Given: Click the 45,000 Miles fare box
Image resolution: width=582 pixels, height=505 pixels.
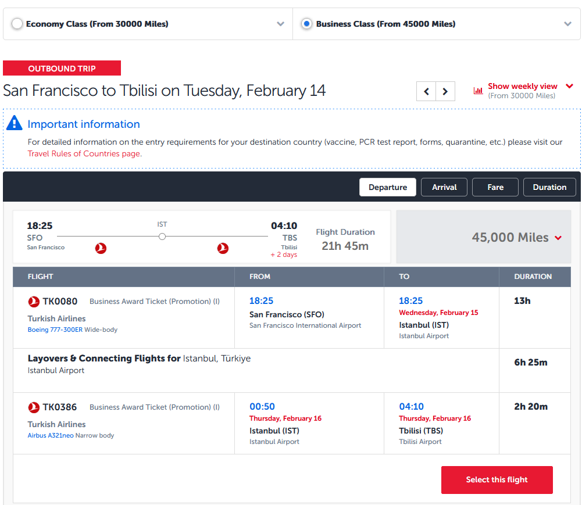Looking at the screenshot, I should coord(483,237).
